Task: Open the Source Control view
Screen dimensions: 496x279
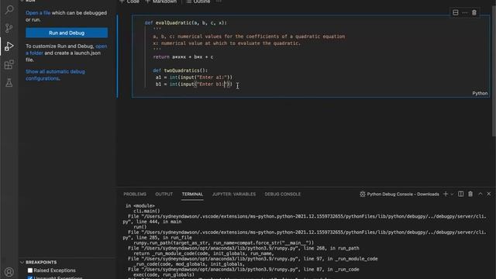Action: [x=9, y=28]
